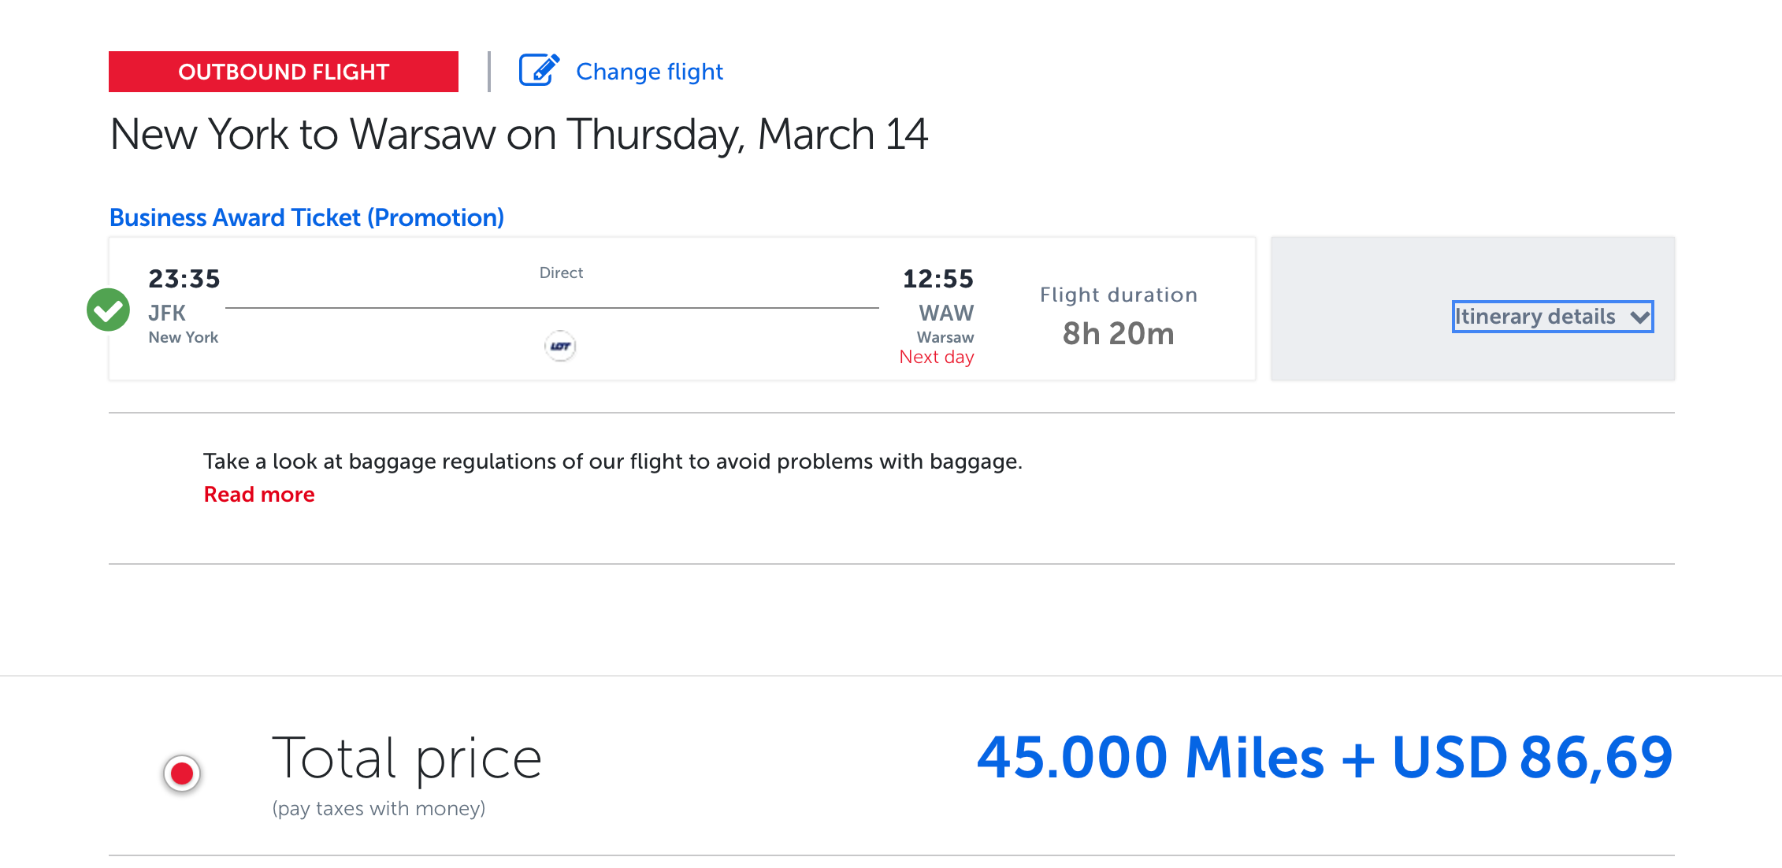Screen dimensions: 1782x868
Task: Click the pencil edit icon beside Change flight
Action: point(539,71)
